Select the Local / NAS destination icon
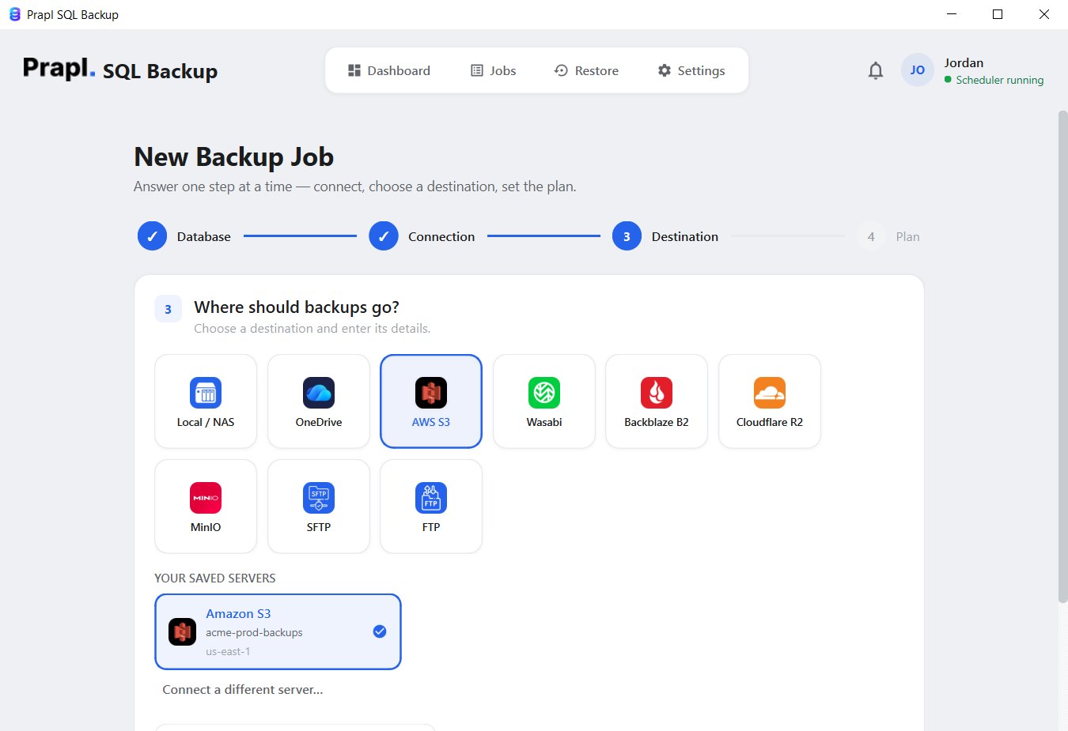Screen dimensions: 1068x731 [x=206, y=393]
